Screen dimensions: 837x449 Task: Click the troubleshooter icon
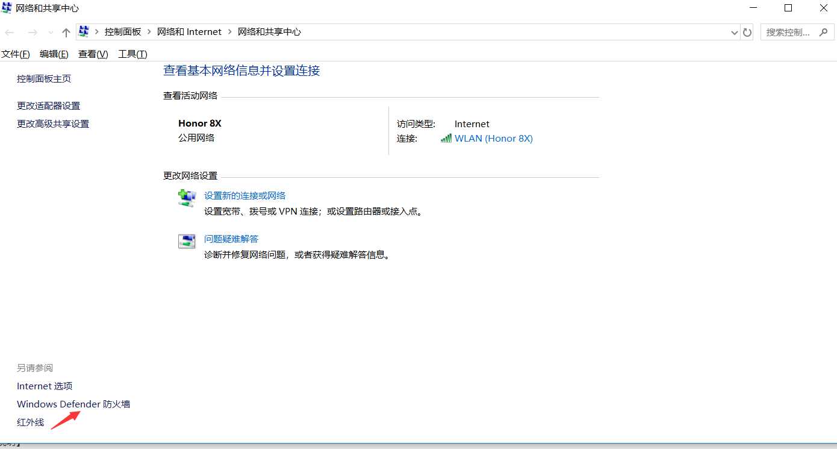(187, 242)
